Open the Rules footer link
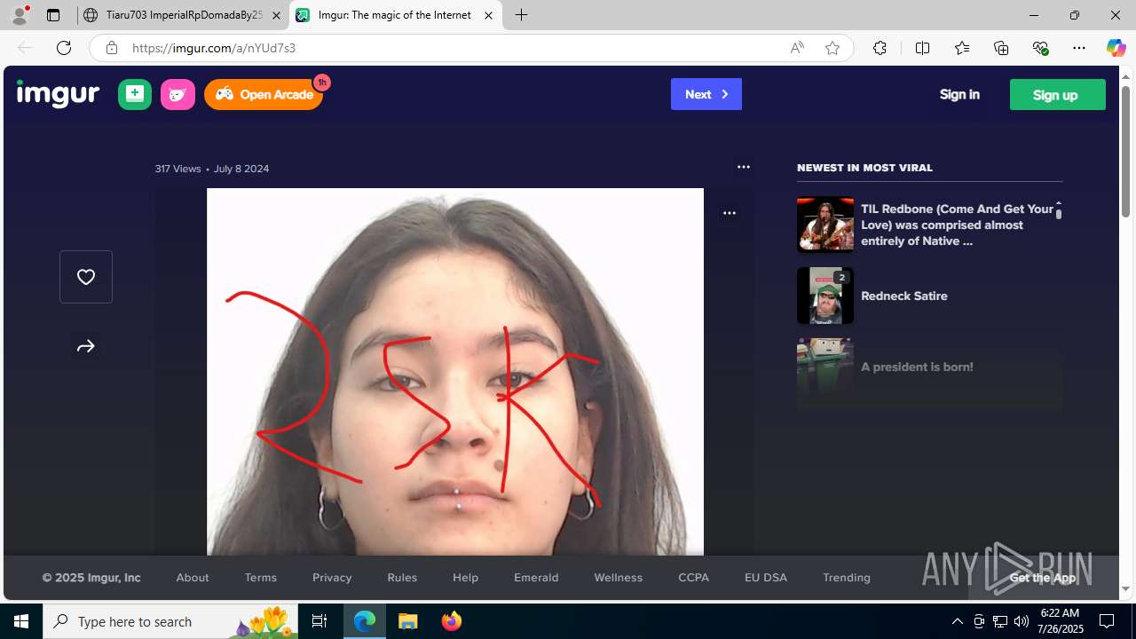Screen dimensions: 1136x639 [x=402, y=577]
